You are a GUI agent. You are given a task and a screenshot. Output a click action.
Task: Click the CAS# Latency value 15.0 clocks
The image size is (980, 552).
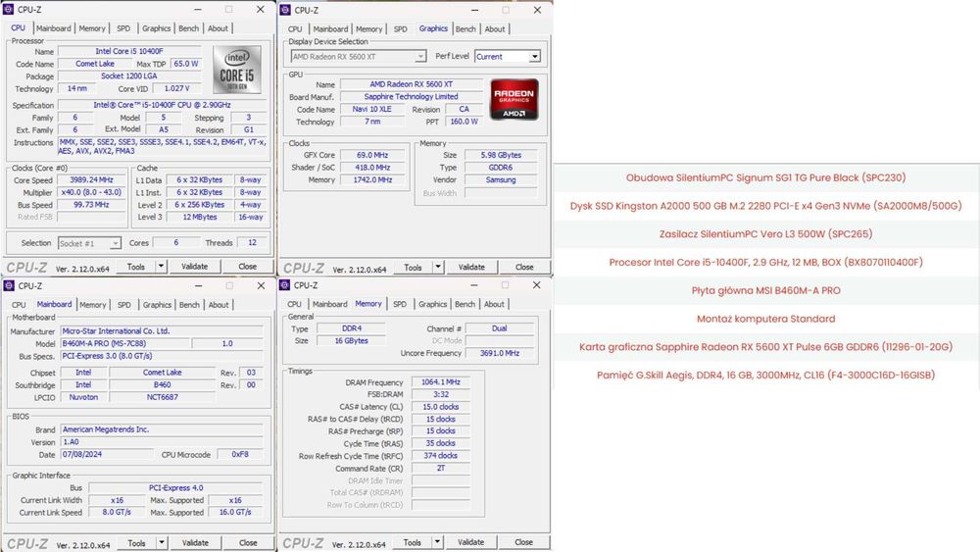[441, 407]
